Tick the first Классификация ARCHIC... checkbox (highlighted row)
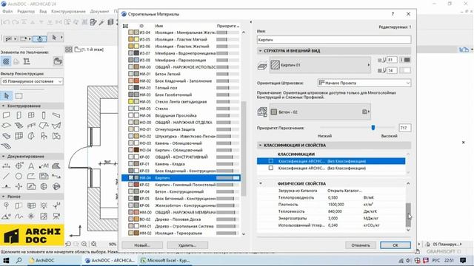Image resolution: width=474 pixels, height=266 pixels. tap(271, 161)
